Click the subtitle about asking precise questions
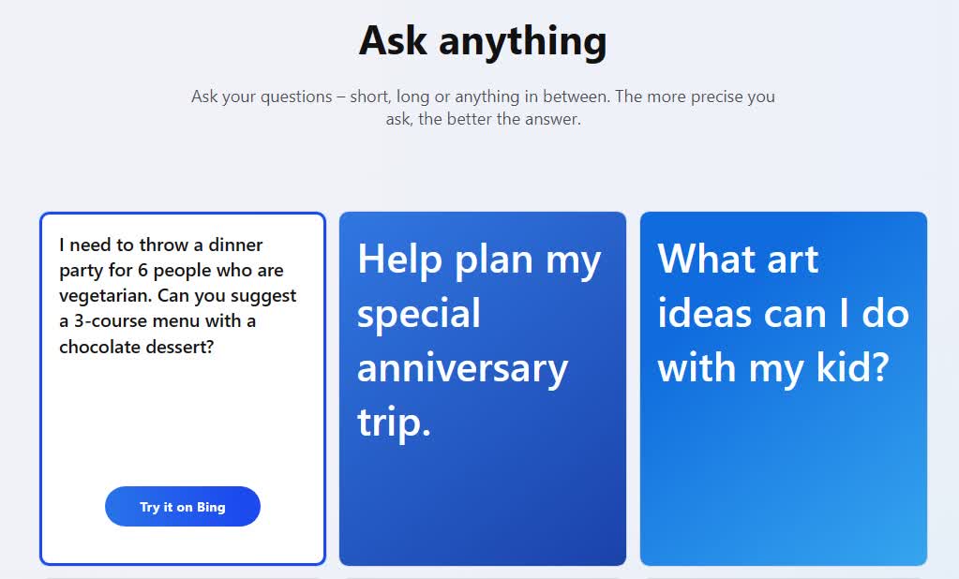 coord(483,96)
